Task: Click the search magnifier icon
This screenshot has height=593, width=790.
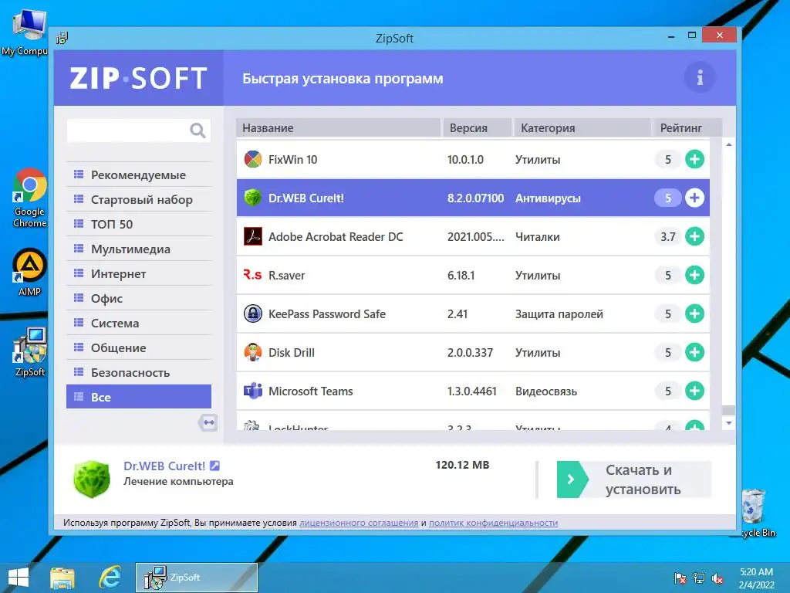Action: click(x=197, y=130)
